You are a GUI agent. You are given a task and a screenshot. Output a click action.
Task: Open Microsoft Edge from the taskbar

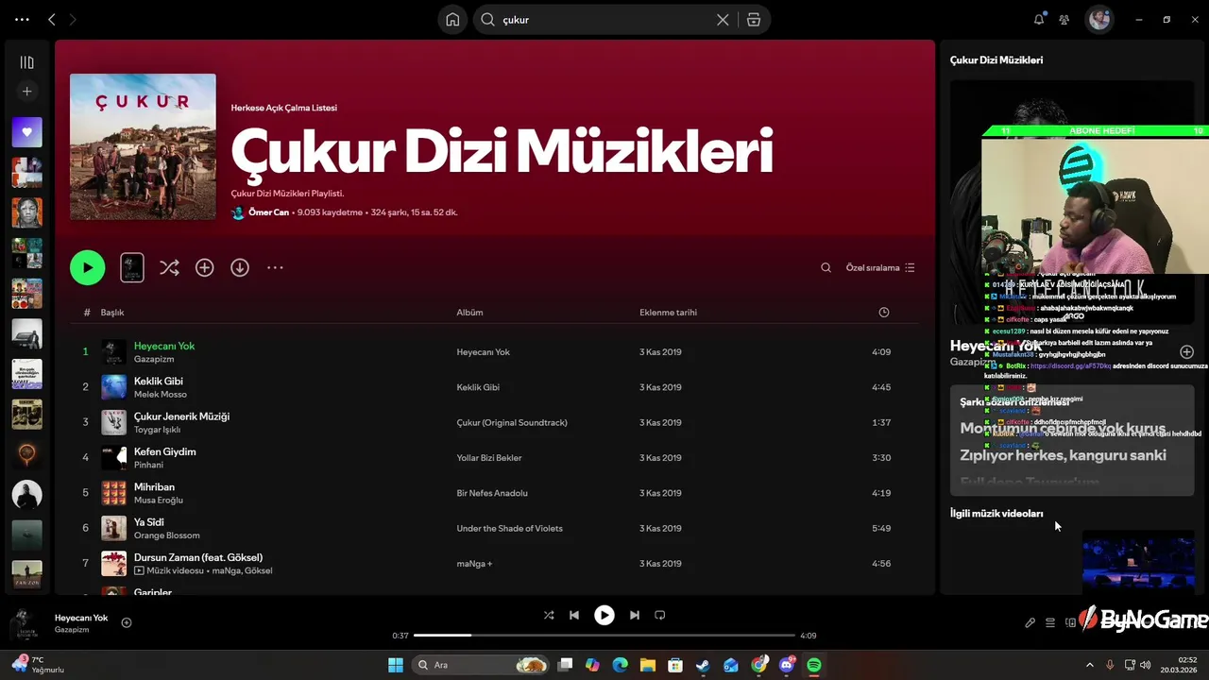tap(620, 665)
